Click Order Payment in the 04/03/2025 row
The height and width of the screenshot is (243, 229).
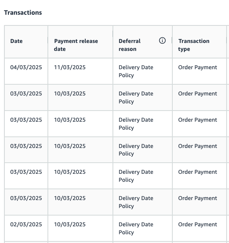click(x=197, y=67)
